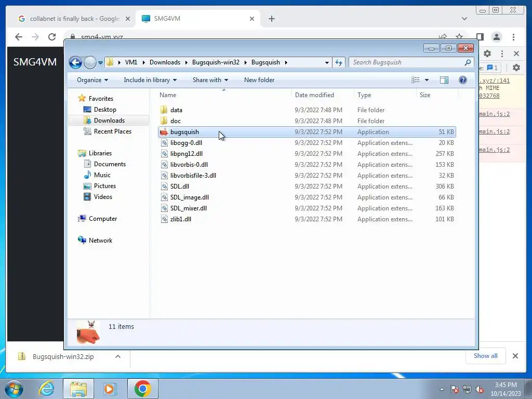Open the recent pages dropdown beside the forward arrow
Image resolution: width=532 pixels, height=399 pixels.
[100, 63]
